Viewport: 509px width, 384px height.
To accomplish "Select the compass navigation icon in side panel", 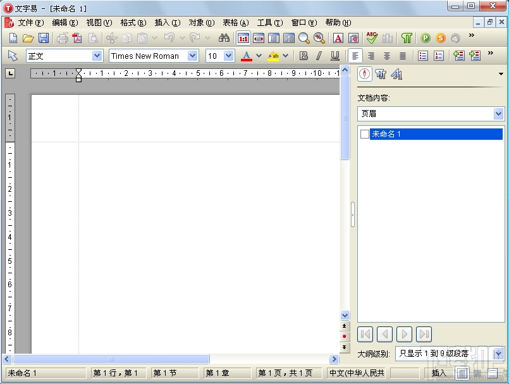I will (365, 74).
